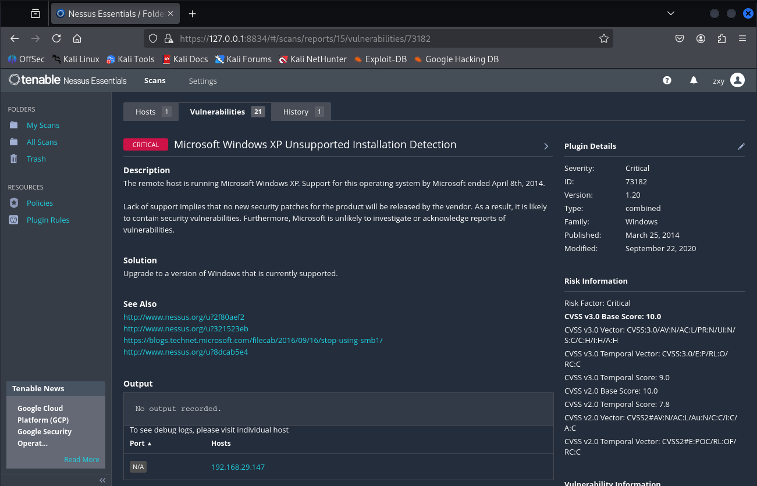The height and width of the screenshot is (486, 757).
Task: Switch to the Hosts tab
Action: point(151,112)
